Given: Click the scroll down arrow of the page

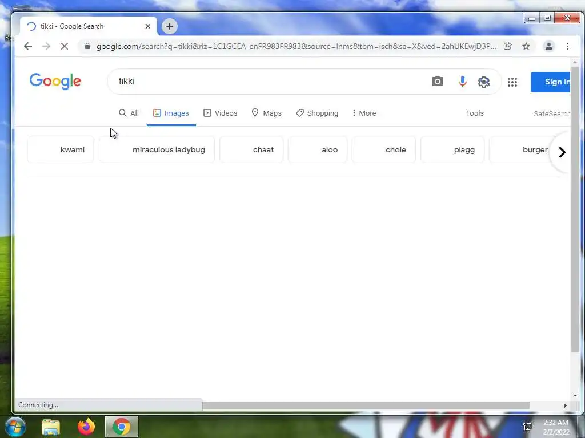Looking at the screenshot, I should coord(575,396).
